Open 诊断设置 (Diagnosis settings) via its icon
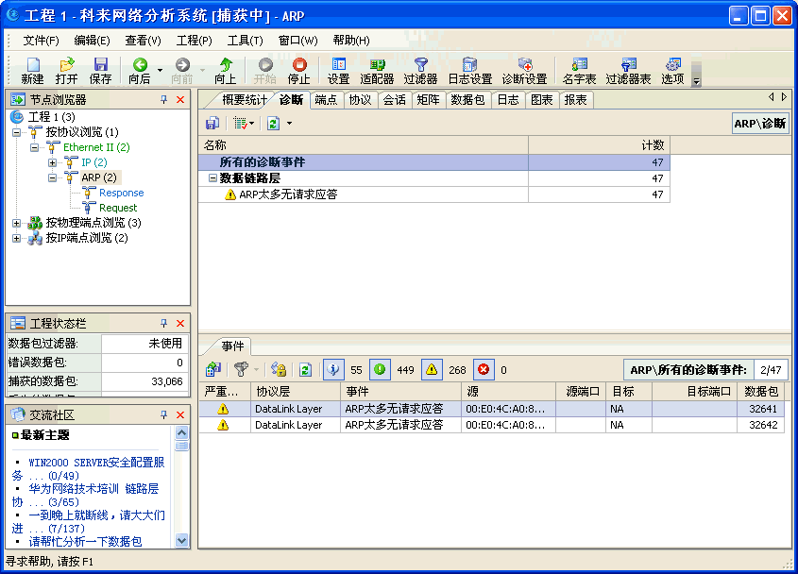The width and height of the screenshot is (798, 574). tap(523, 66)
